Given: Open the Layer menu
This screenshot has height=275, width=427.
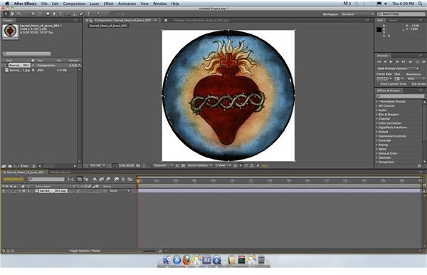Looking at the screenshot, I should (95, 4).
